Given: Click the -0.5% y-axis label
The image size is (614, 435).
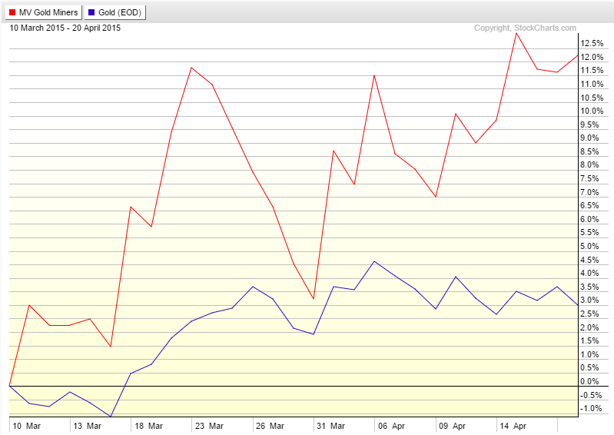Looking at the screenshot, I should (591, 396).
